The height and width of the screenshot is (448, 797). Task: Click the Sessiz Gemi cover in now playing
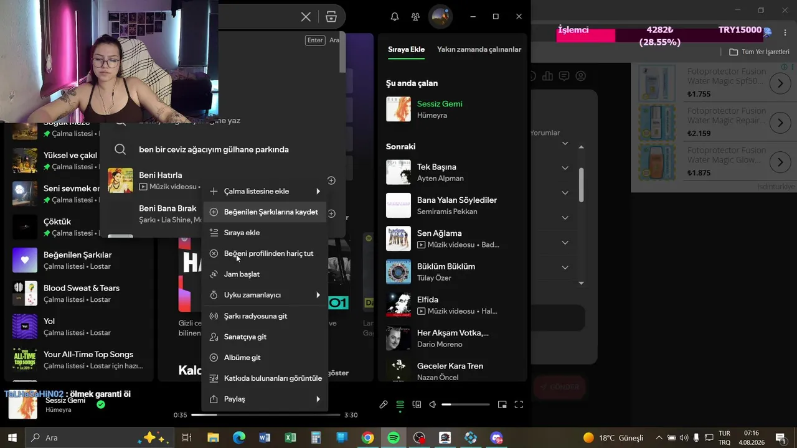398,109
